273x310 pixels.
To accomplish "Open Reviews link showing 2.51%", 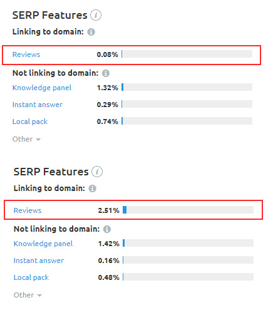I will tap(28, 210).
